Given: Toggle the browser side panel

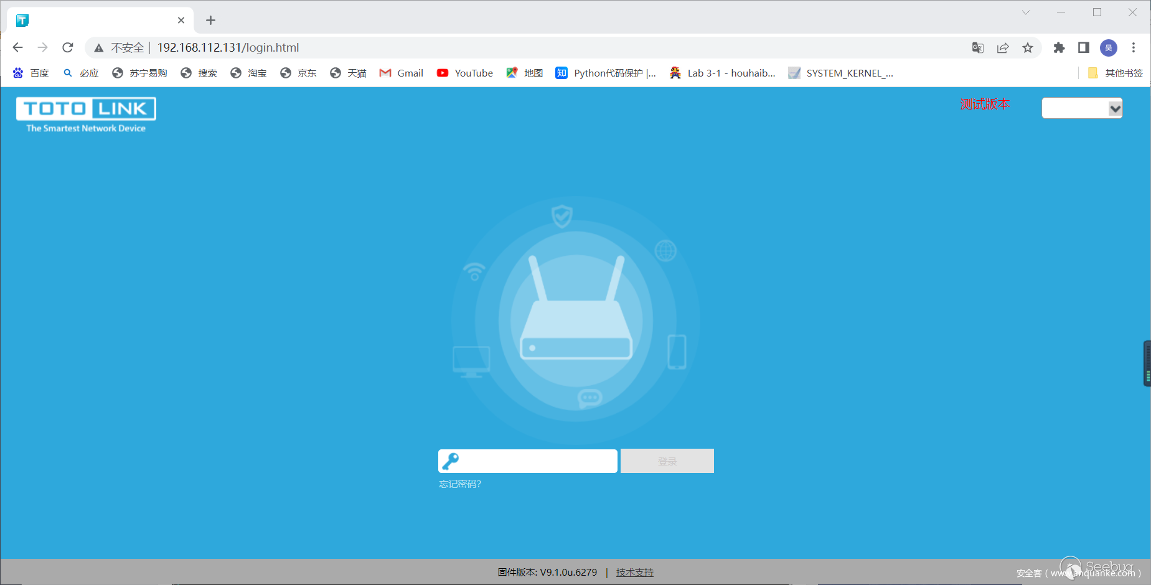Looking at the screenshot, I should pyautogui.click(x=1084, y=48).
